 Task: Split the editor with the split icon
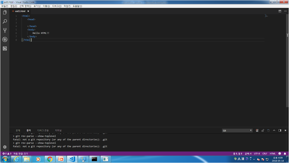click(x=280, y=11)
